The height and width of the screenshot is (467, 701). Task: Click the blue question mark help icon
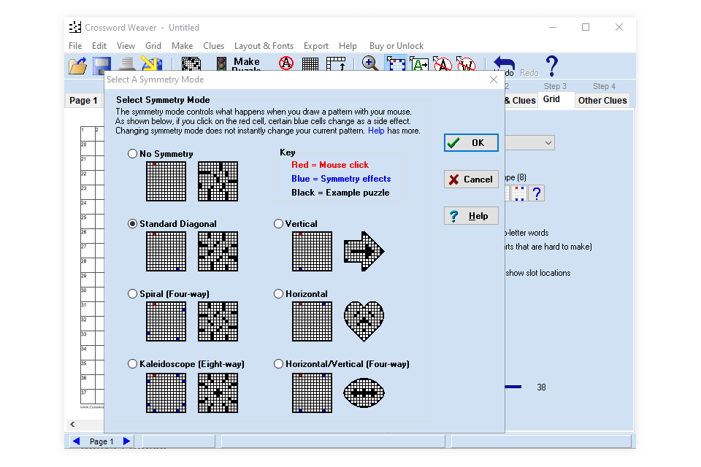click(551, 64)
